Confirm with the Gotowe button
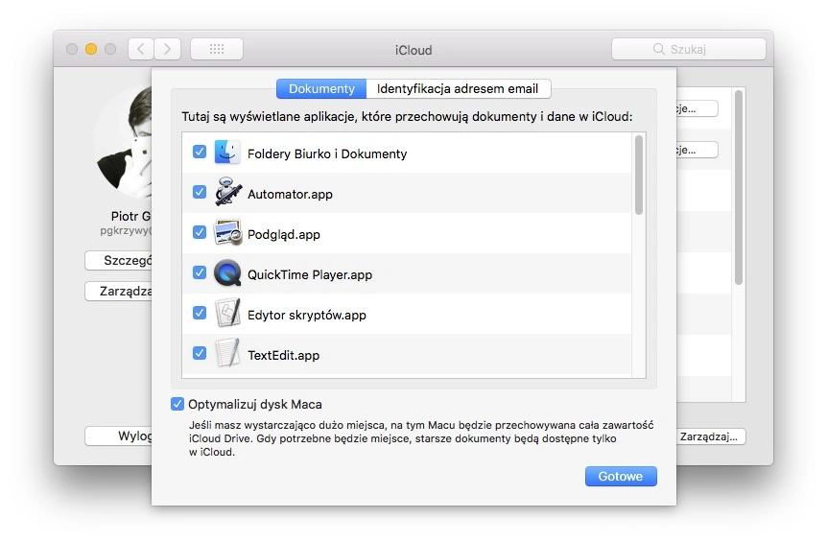827x542 pixels. tap(621, 476)
